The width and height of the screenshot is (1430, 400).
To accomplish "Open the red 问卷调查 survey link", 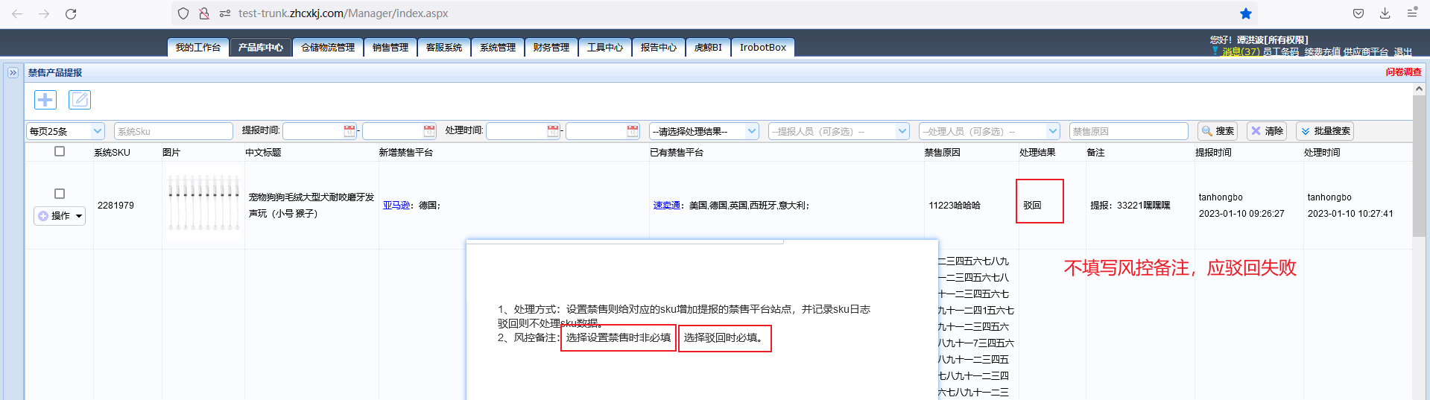I will coord(1404,72).
